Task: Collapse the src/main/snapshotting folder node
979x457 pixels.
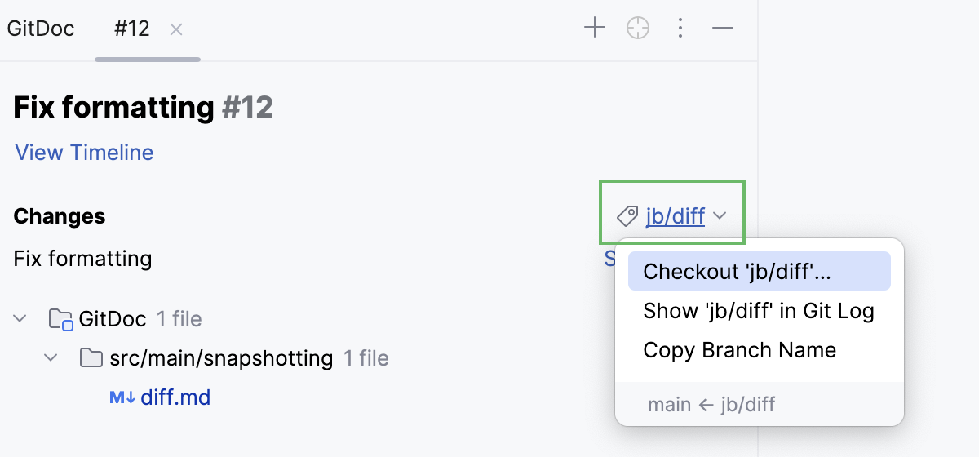Action: coord(51,357)
